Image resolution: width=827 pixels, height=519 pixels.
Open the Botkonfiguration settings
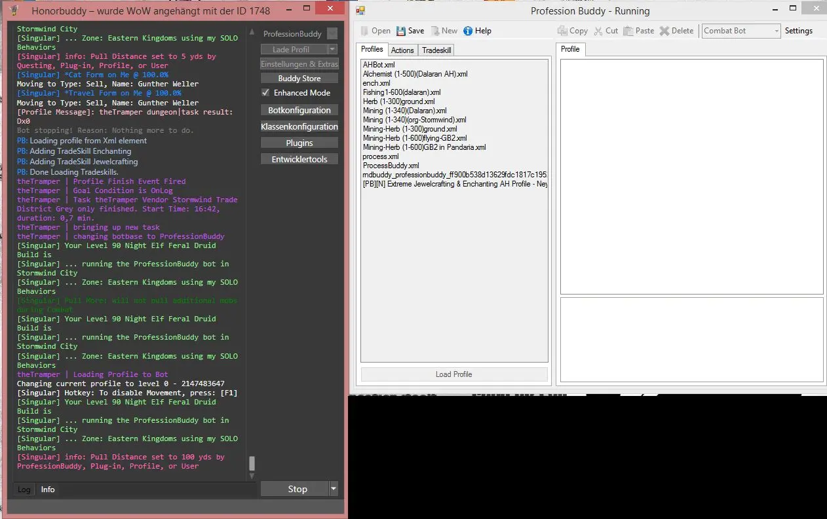(x=299, y=110)
